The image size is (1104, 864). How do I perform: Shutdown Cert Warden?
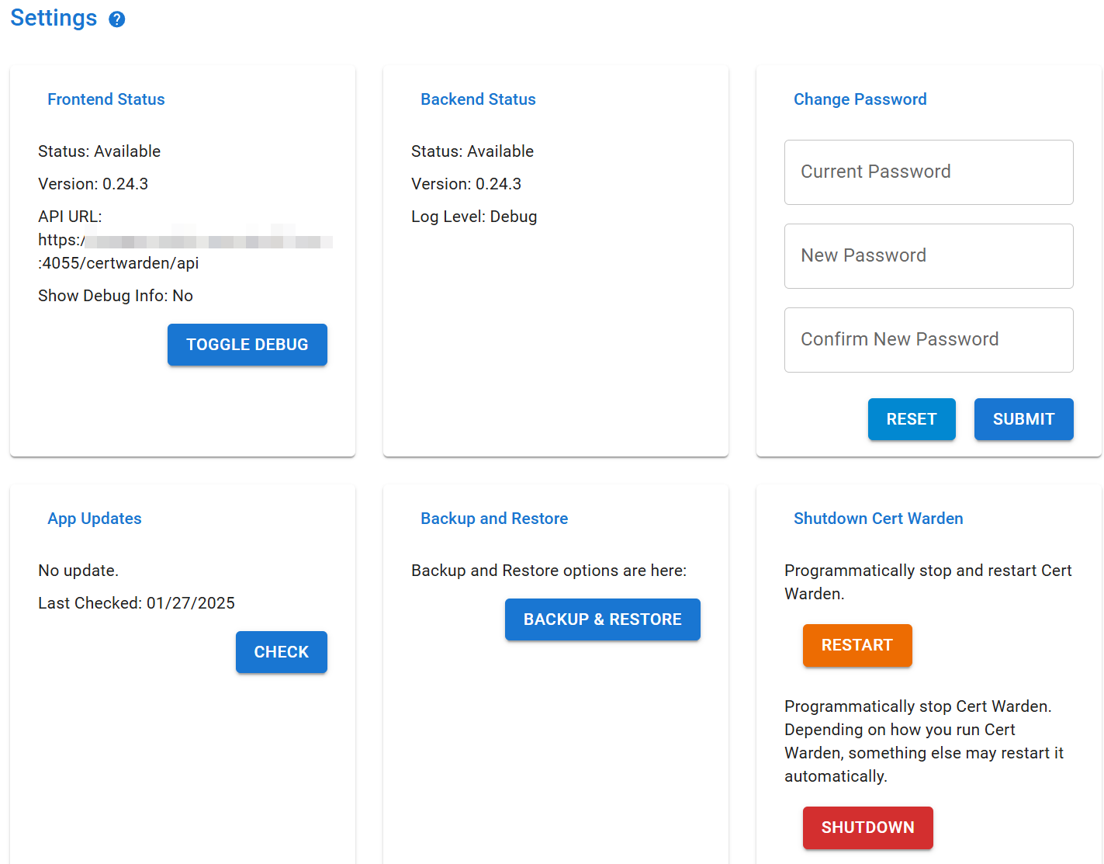coord(867,828)
